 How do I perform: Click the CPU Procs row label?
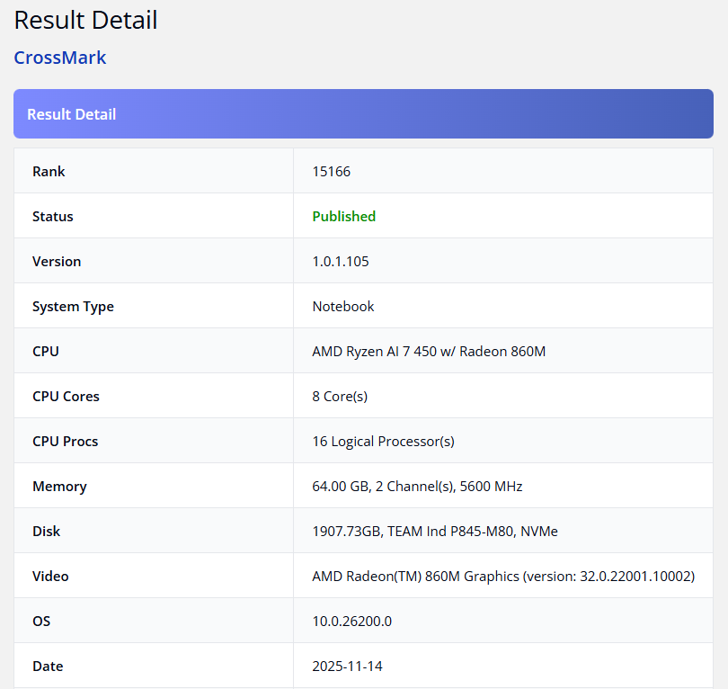coord(66,441)
